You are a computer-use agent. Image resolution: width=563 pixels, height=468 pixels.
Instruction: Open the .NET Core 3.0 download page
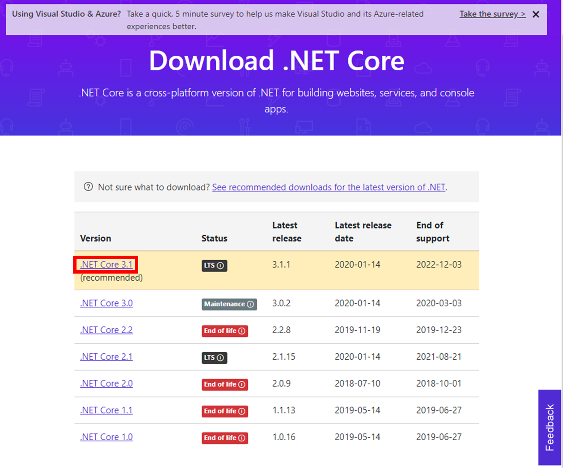point(106,303)
